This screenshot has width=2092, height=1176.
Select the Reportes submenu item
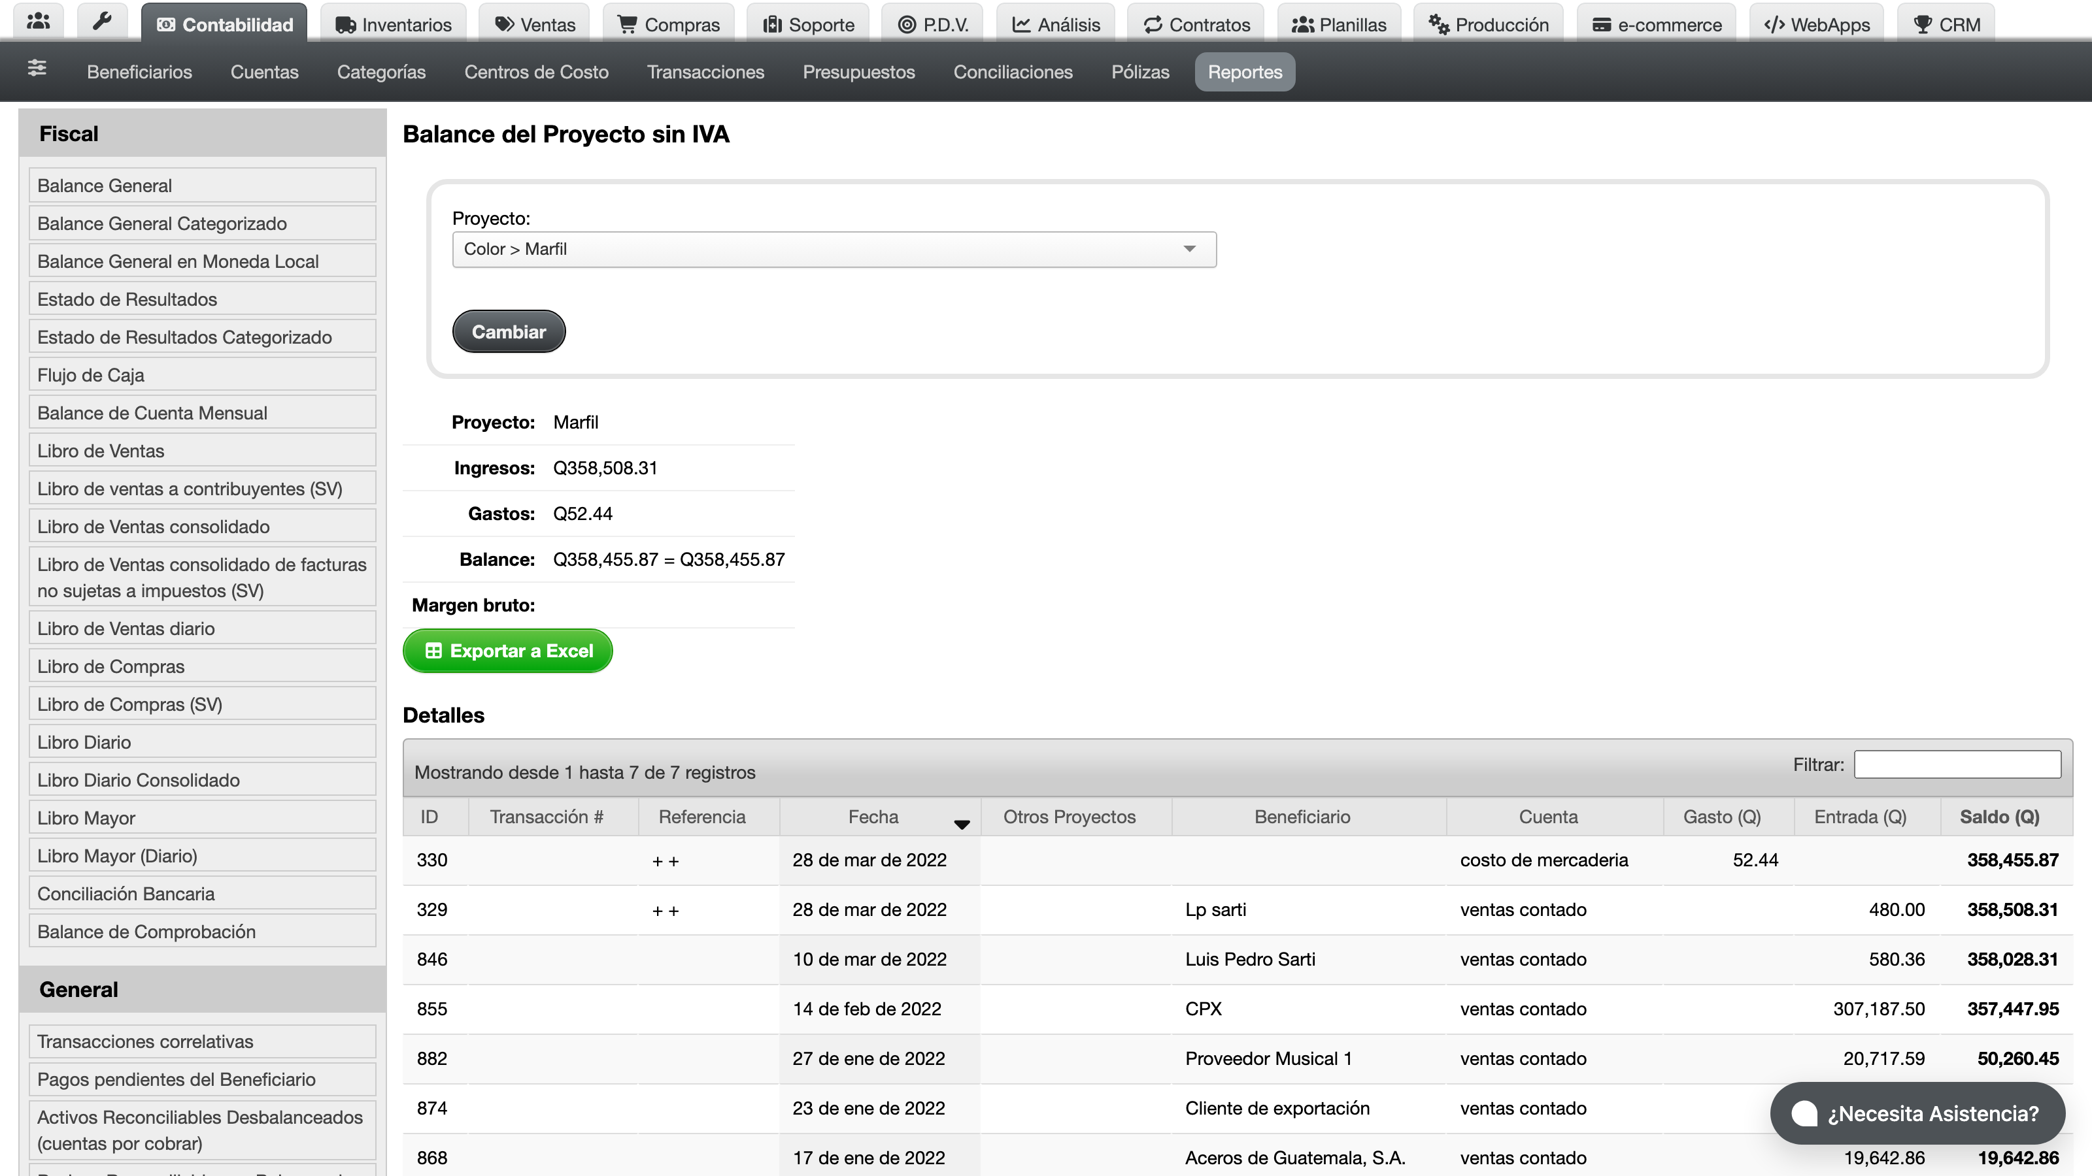pyautogui.click(x=1244, y=73)
